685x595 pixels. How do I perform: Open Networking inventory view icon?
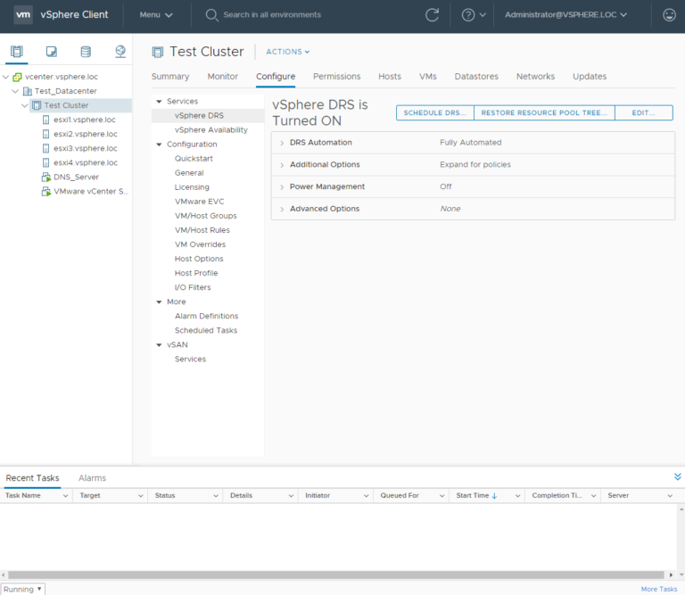click(x=120, y=52)
